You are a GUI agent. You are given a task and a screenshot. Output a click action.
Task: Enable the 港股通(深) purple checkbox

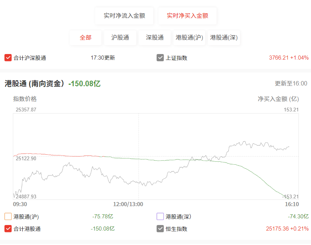160,217
